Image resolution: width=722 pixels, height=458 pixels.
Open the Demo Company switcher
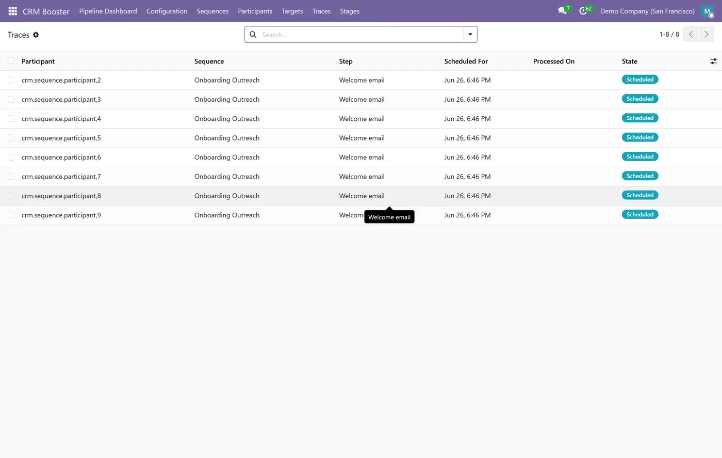tap(647, 11)
